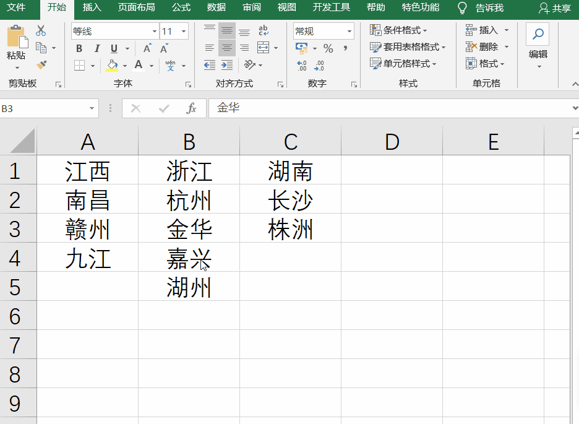The width and height of the screenshot is (579, 424).
Task: Open 对齐方式 alignment dialog launcher
Action: (x=281, y=85)
